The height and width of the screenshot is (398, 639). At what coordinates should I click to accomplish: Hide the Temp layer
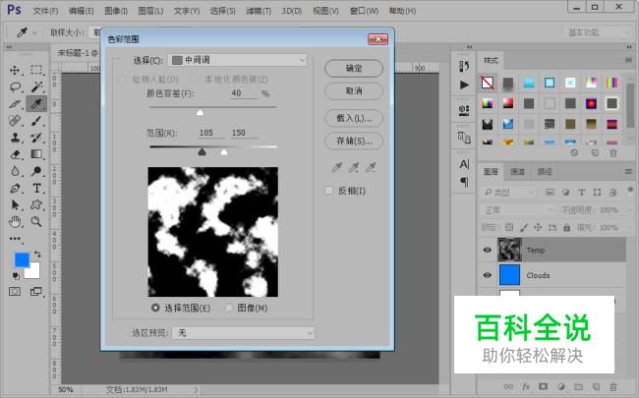point(487,250)
